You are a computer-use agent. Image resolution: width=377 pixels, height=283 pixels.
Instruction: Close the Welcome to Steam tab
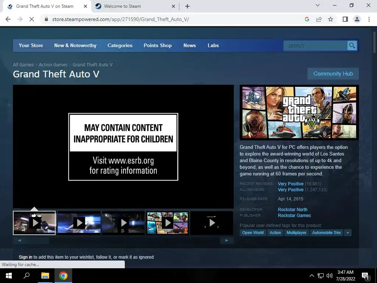pos(173,6)
